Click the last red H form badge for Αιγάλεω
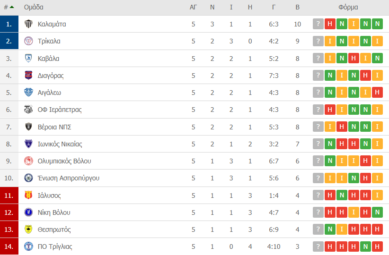 377,93
